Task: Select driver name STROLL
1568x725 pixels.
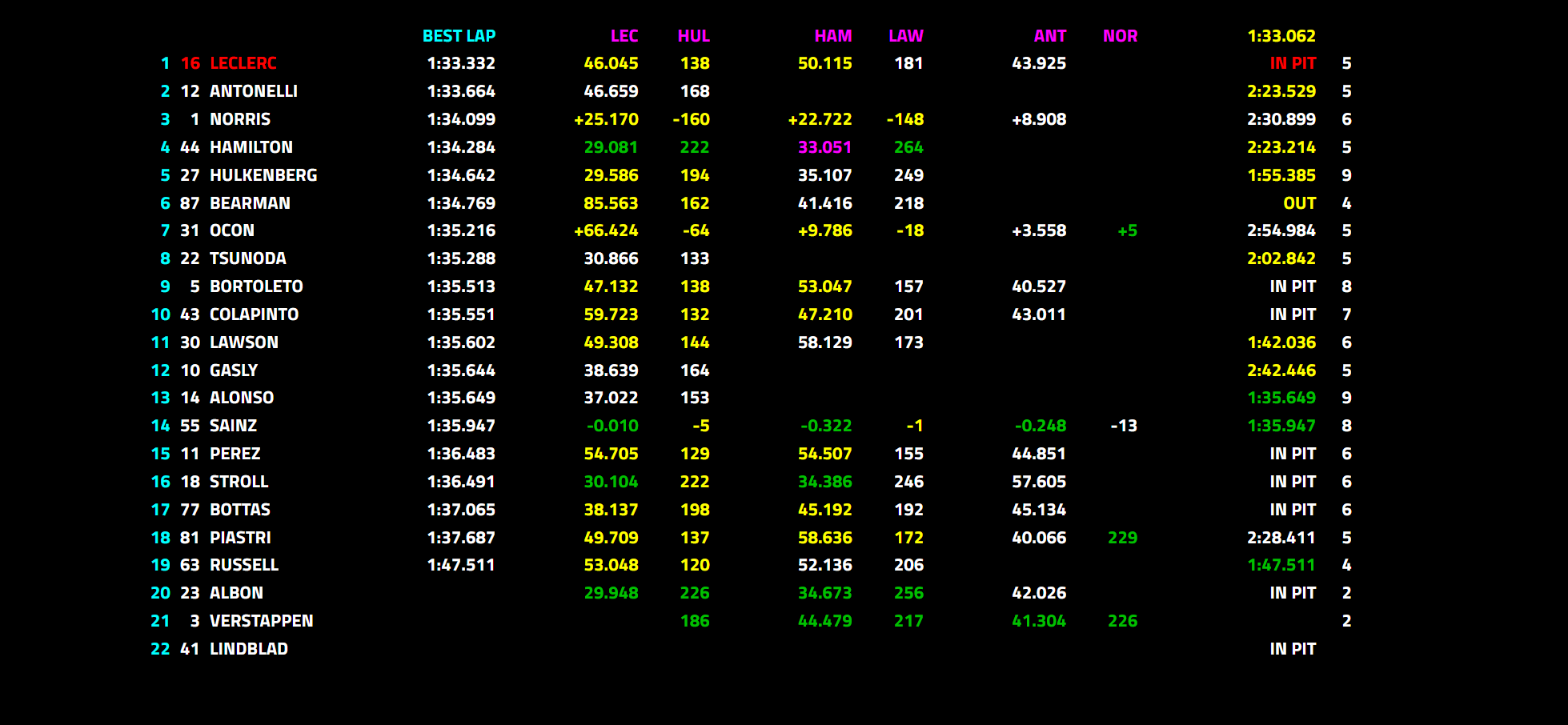Action: click(239, 482)
